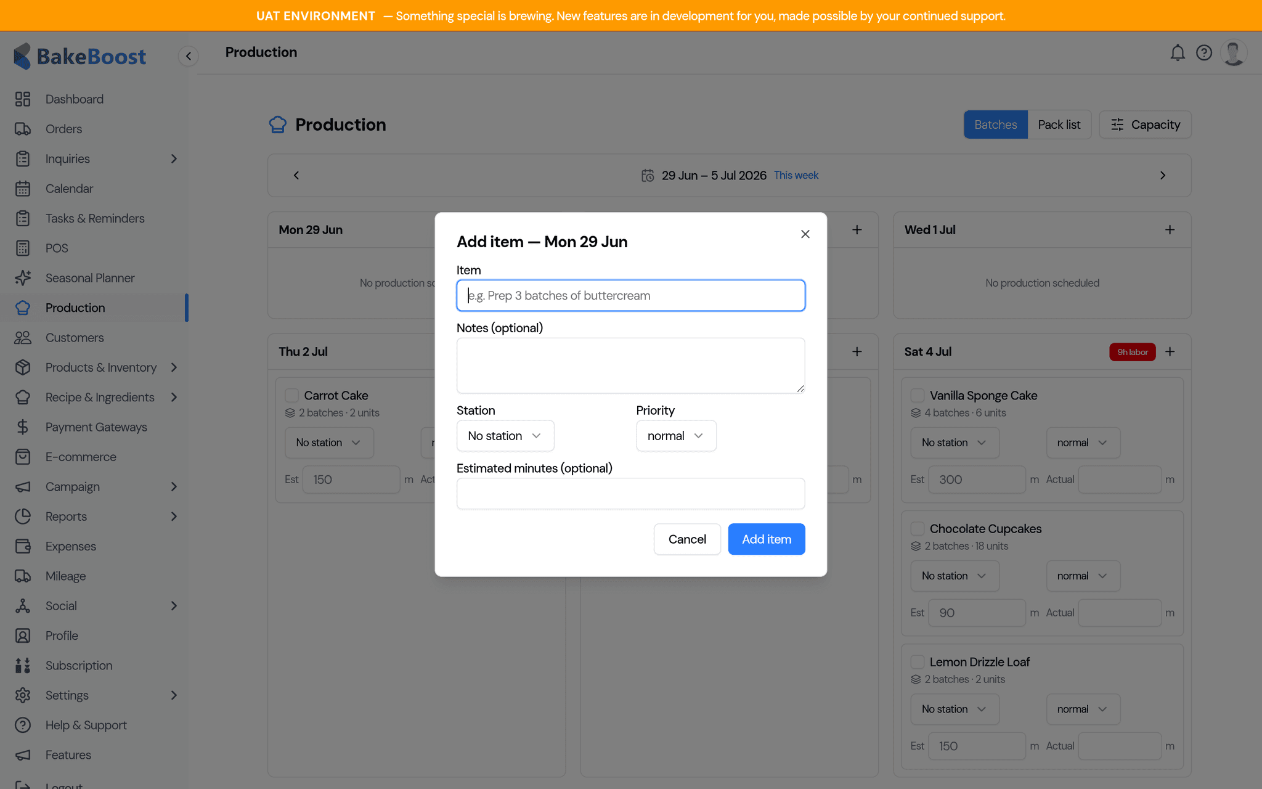Image resolution: width=1262 pixels, height=789 pixels.
Task: Add item to Wed 1 Jul
Action: tap(1170, 230)
